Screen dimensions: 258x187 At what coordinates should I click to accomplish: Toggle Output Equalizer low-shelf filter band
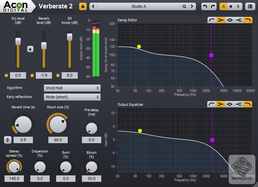click(221, 104)
